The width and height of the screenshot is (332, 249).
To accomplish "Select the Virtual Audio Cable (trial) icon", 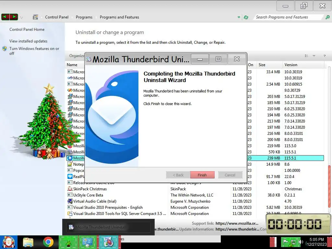I will [x=70, y=201].
